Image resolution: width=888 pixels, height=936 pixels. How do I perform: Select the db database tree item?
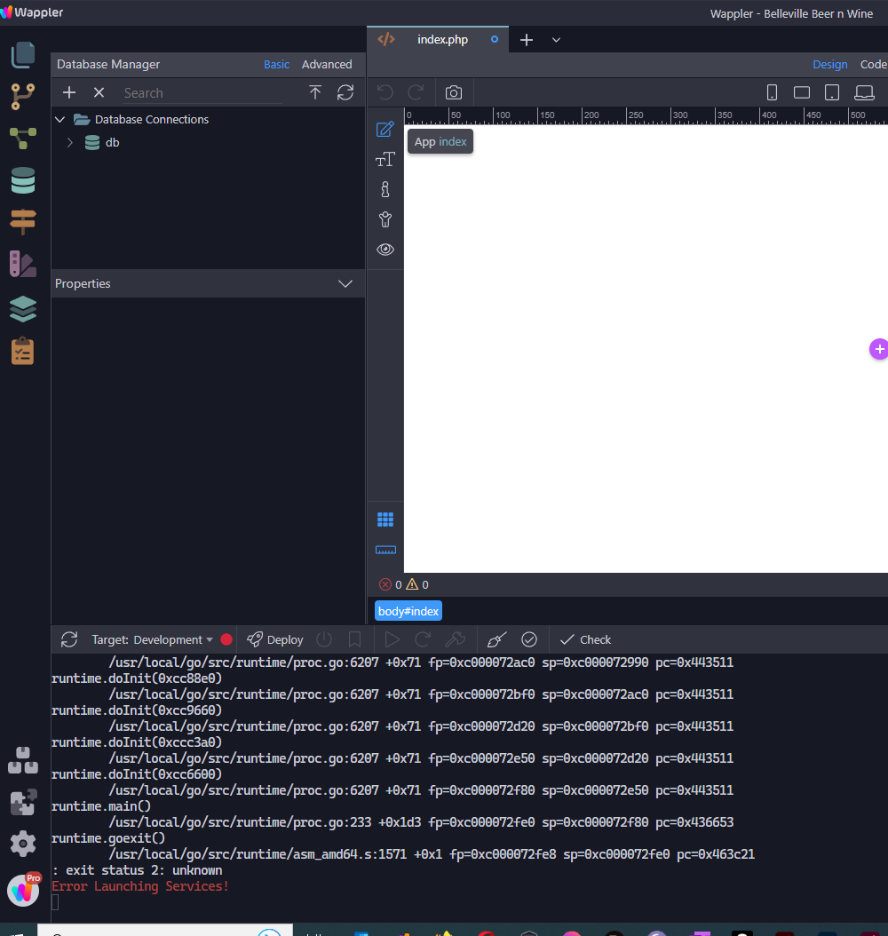pos(112,143)
